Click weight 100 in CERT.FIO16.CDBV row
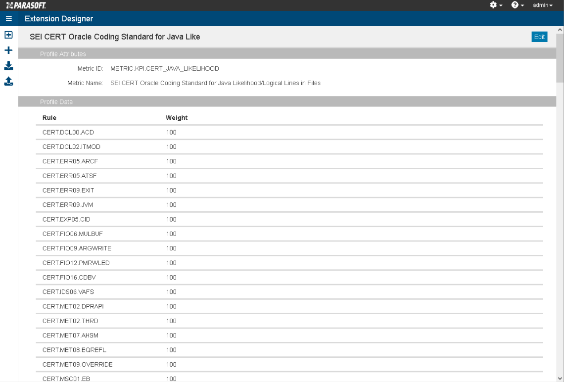 [171, 277]
